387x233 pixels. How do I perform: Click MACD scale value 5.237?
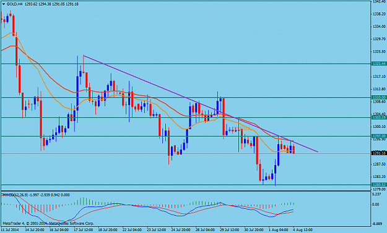tap(377, 194)
